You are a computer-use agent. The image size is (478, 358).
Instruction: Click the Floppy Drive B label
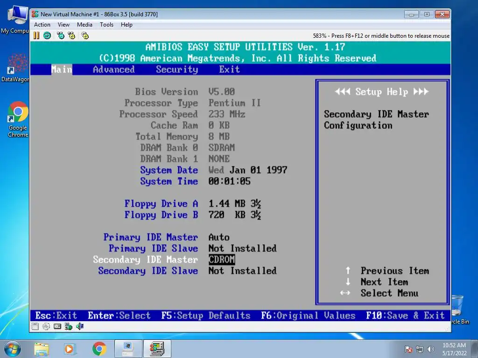(x=161, y=214)
